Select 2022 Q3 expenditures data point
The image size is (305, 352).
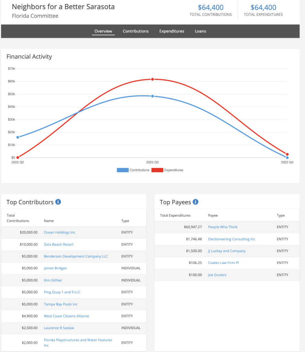click(152, 79)
